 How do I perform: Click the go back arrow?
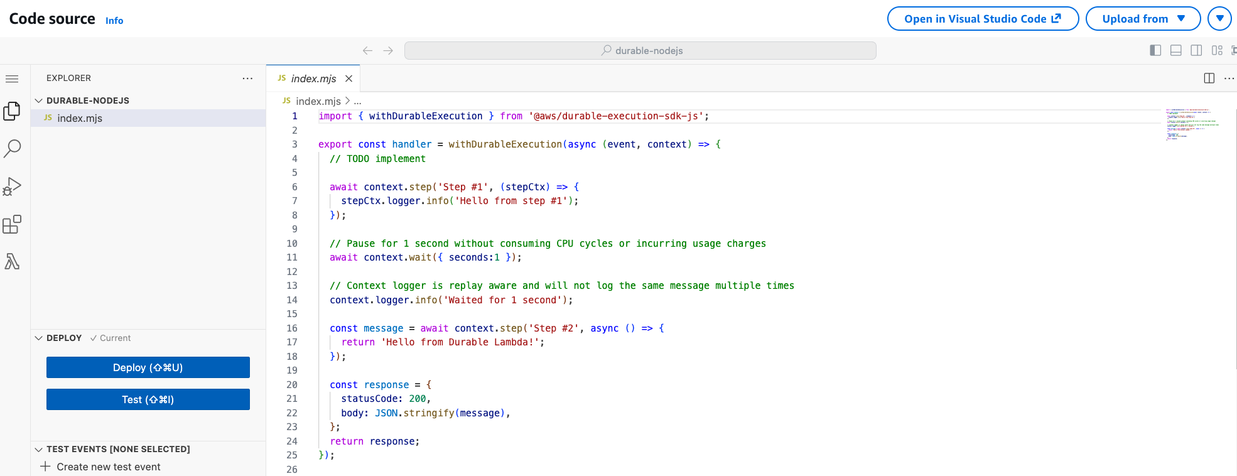(367, 51)
